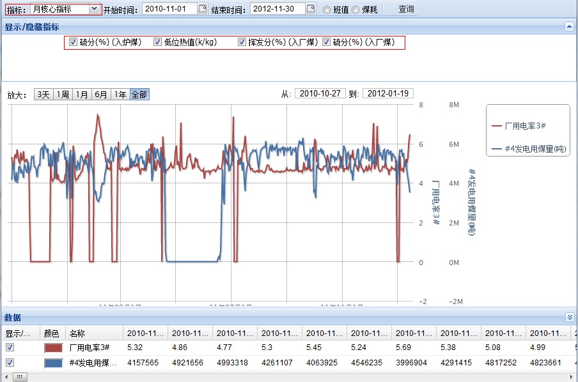
Task: Click the 颜色 column header
Action: click(x=52, y=333)
